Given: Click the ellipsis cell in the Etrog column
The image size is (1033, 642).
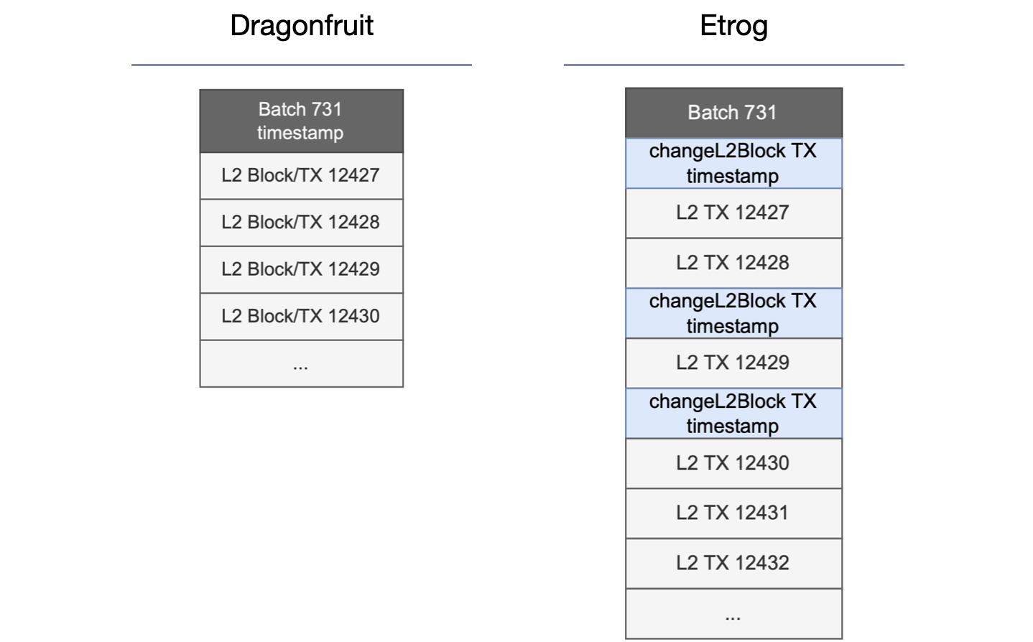Looking at the screenshot, I should tap(733, 614).
